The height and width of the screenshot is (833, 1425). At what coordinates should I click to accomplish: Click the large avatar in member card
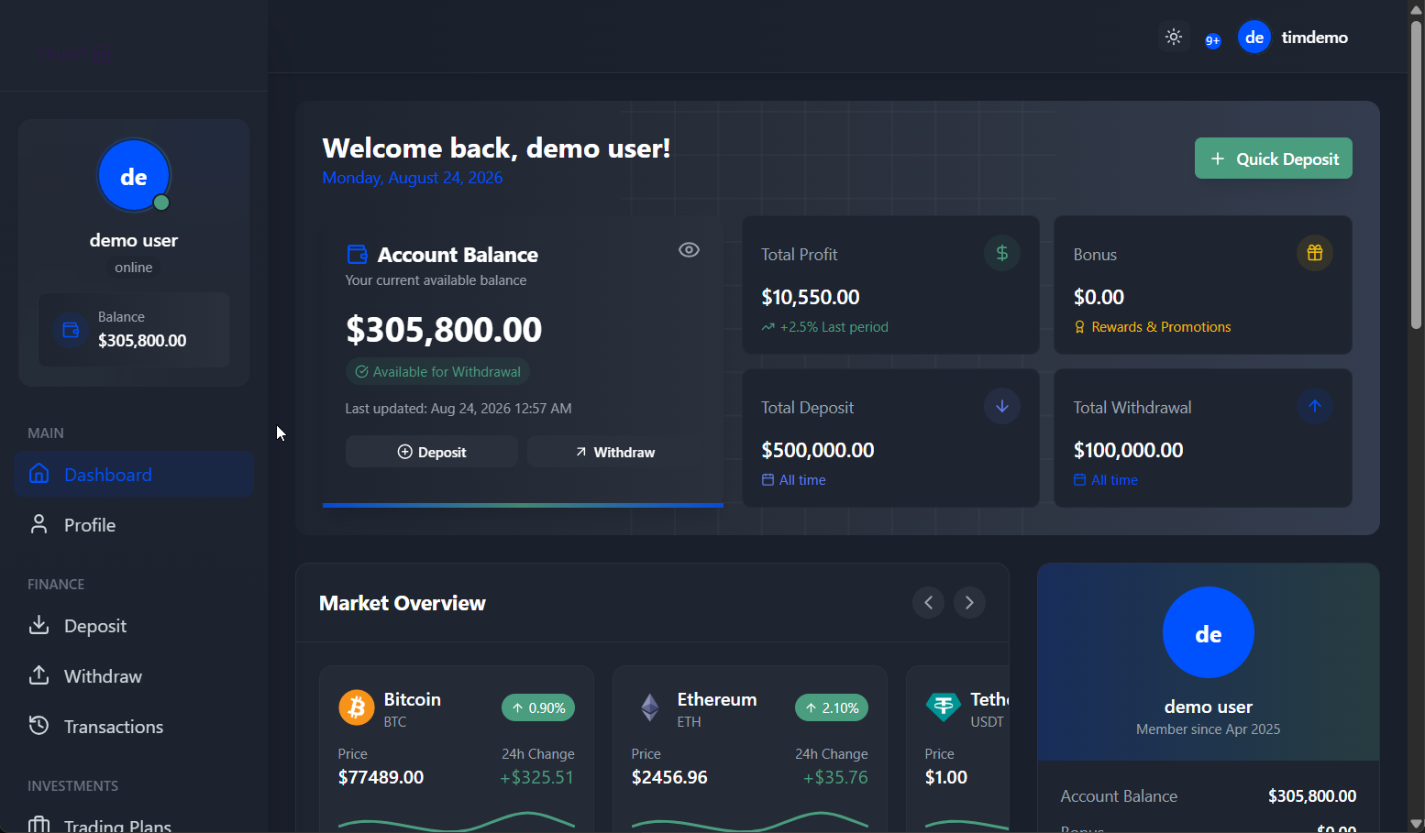point(1209,632)
